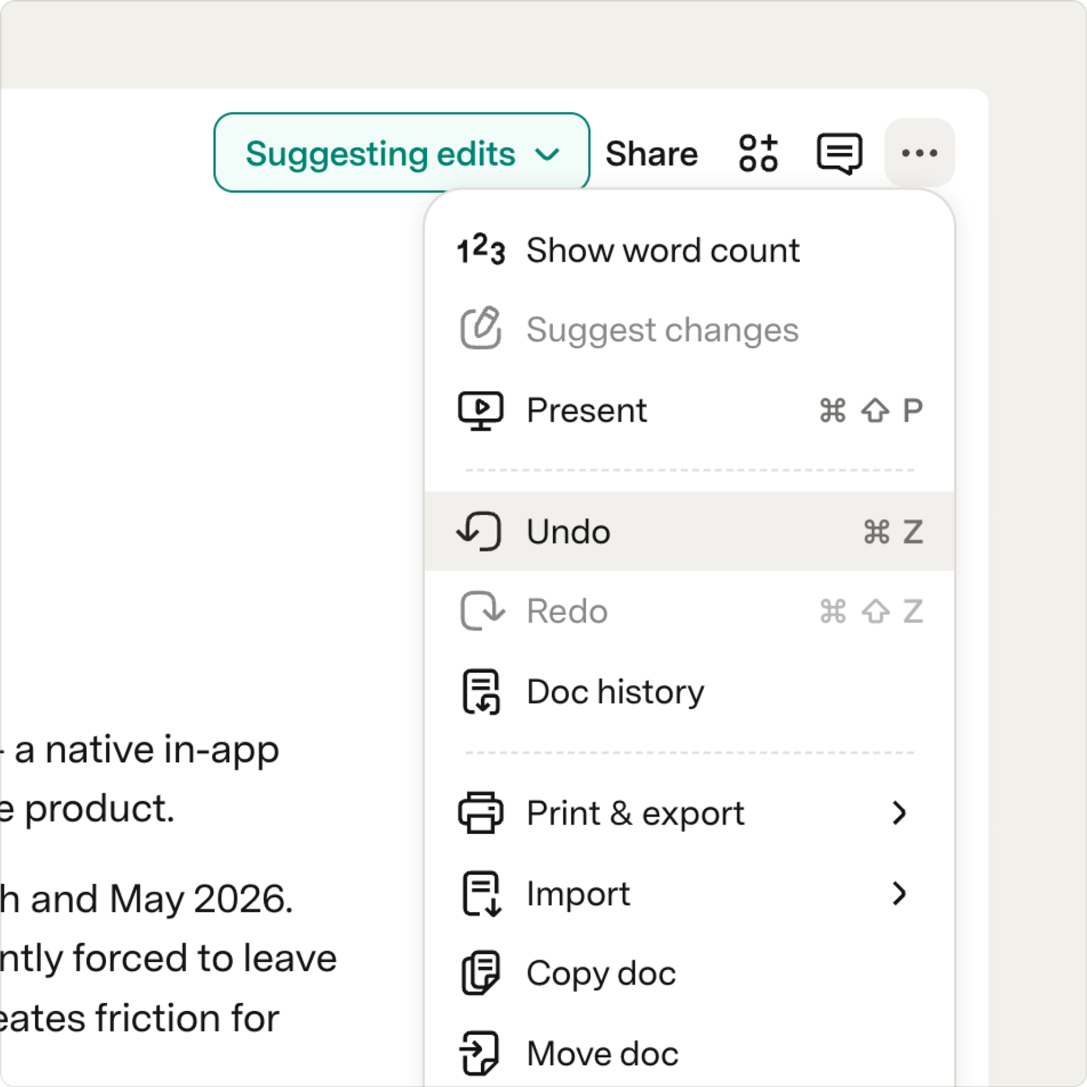Choose Copy doc from the menu

[x=689, y=973]
